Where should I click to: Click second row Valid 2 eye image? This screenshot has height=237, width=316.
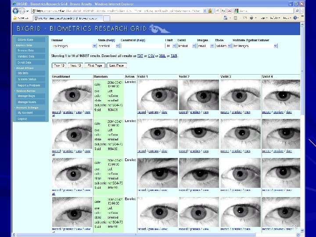pos(199,134)
